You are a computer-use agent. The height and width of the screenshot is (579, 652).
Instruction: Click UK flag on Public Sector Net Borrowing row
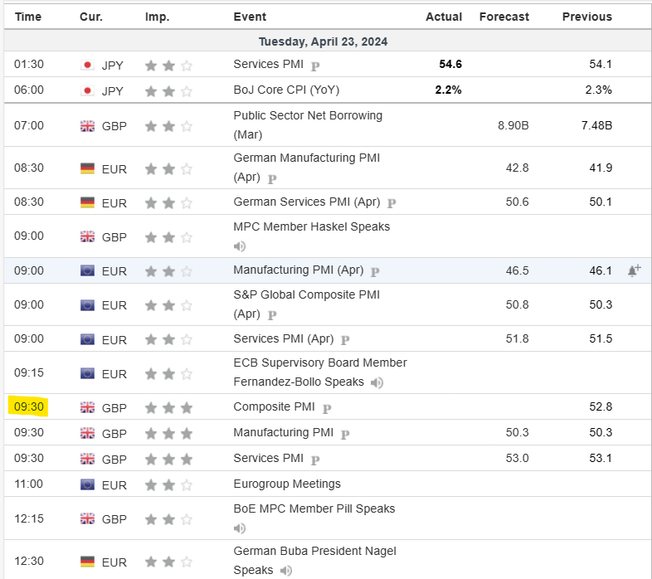tap(87, 126)
